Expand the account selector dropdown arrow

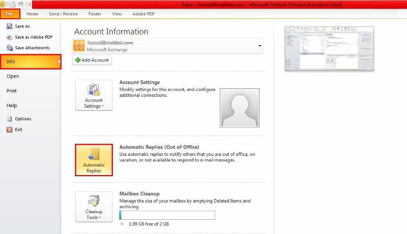point(259,46)
